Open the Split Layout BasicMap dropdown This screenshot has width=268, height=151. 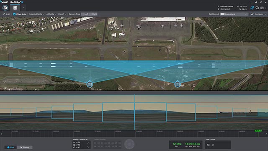(234, 14)
